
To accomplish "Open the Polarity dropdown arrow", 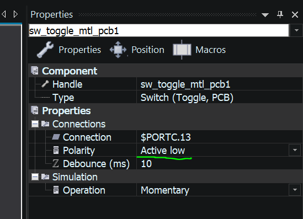I will click(295, 150).
